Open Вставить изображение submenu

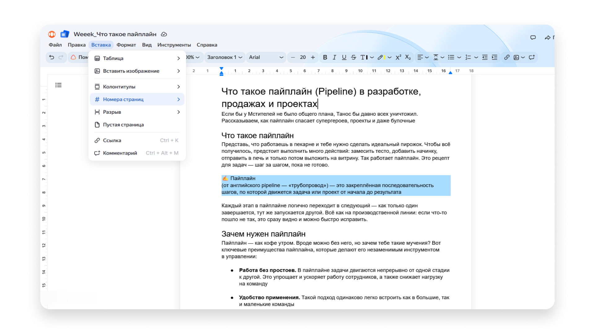pos(137,71)
